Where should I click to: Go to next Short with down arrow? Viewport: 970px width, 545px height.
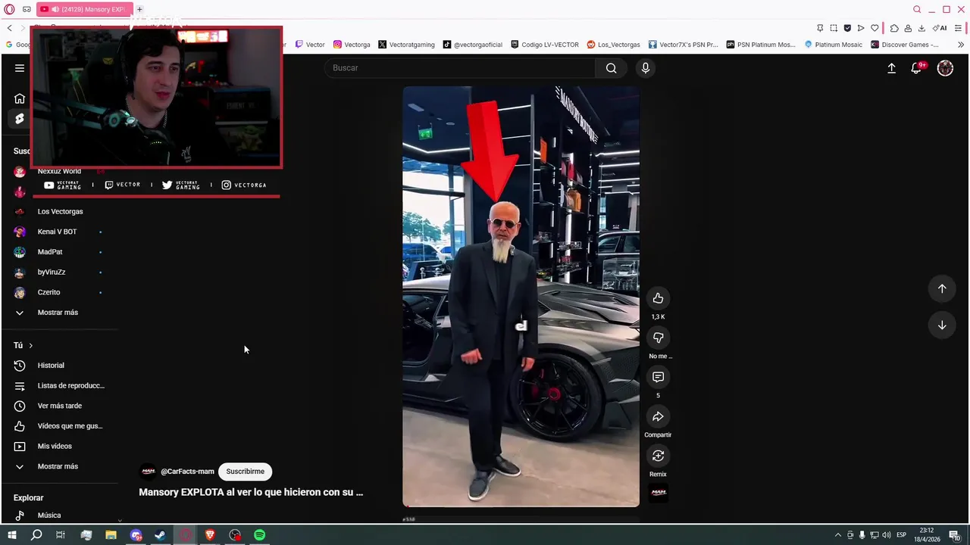(x=942, y=325)
